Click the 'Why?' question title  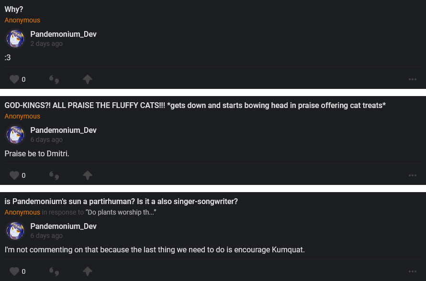click(x=14, y=9)
